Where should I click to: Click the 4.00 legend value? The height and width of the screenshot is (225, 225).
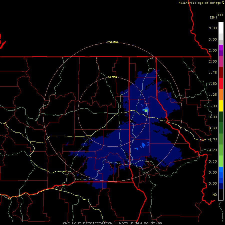point(213,28)
